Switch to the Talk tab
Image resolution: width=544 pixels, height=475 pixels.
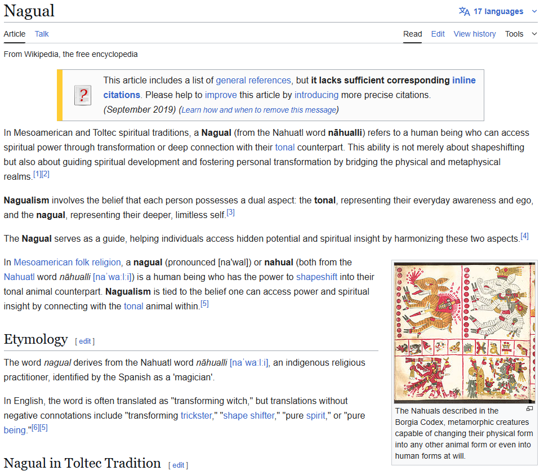tap(41, 34)
